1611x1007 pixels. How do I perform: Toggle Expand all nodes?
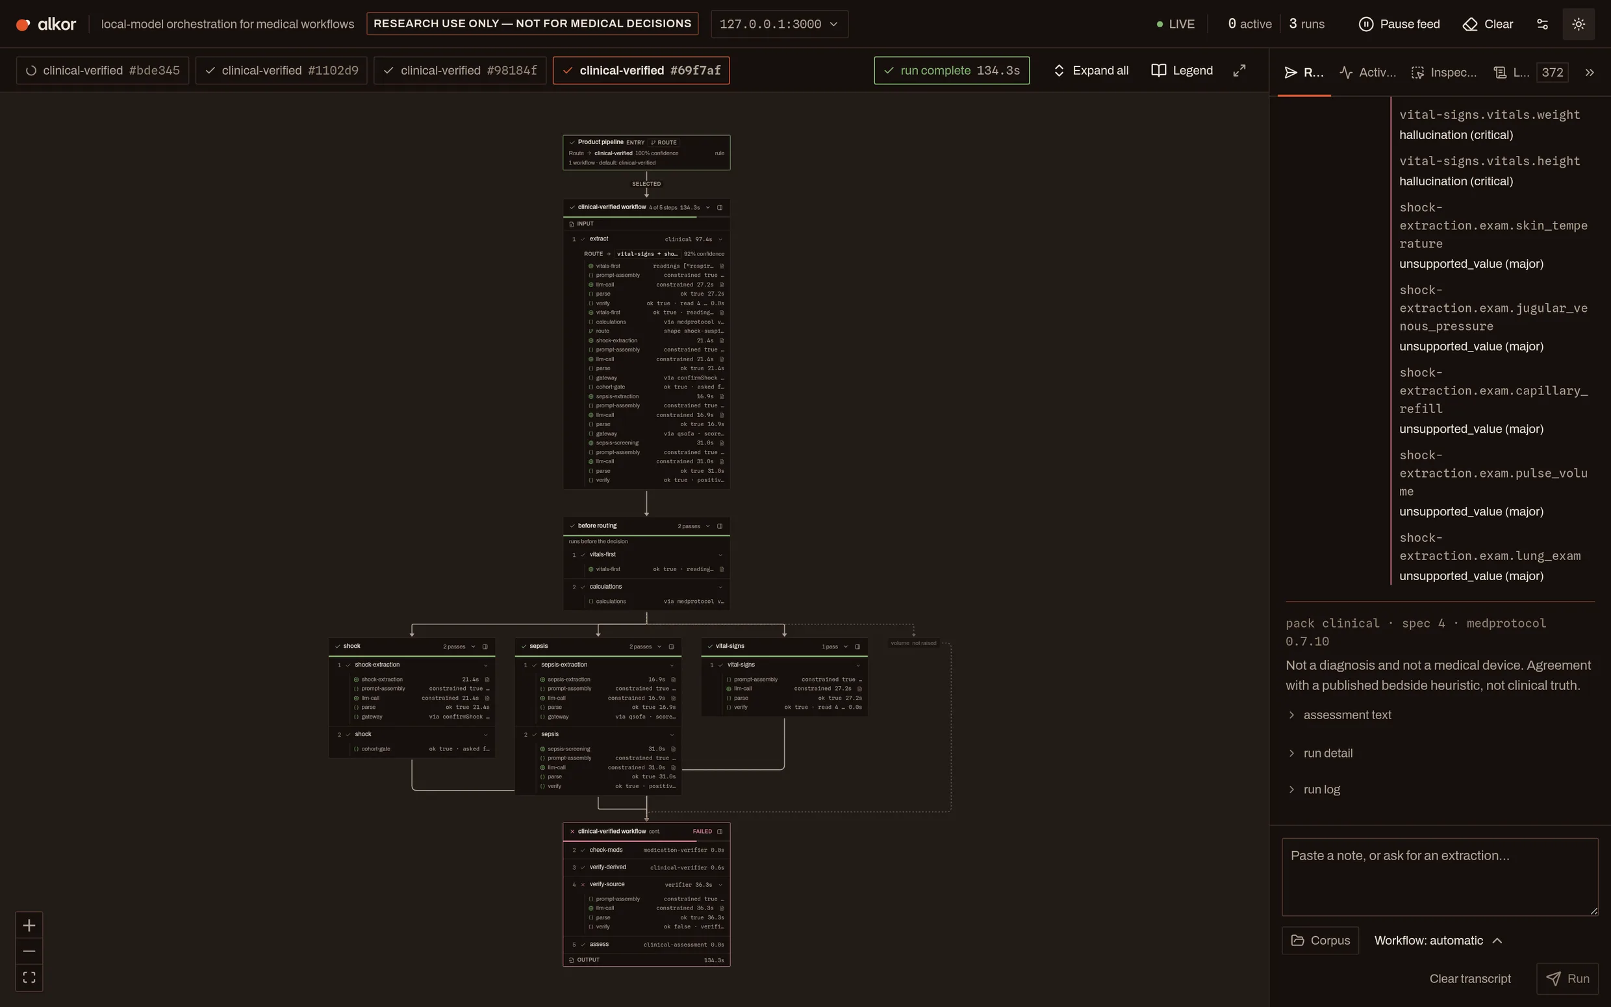(1091, 71)
